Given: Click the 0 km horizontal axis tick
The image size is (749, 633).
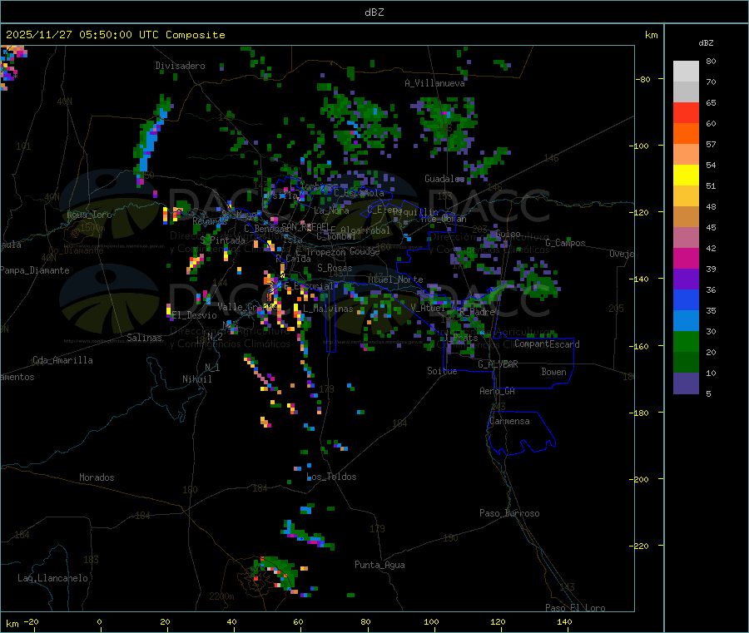Looking at the screenshot, I should tap(99, 622).
